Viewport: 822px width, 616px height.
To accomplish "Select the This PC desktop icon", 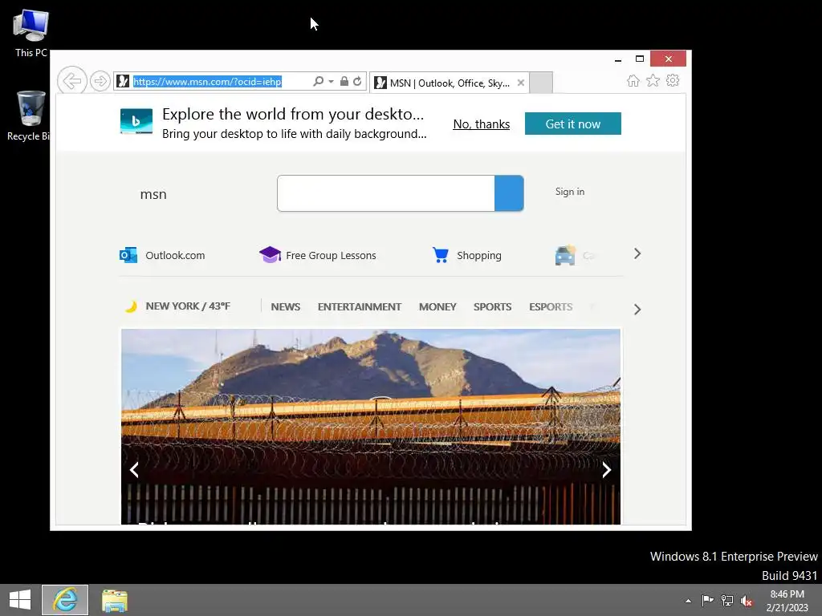I will 31,34.
